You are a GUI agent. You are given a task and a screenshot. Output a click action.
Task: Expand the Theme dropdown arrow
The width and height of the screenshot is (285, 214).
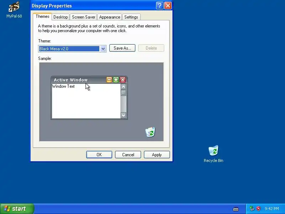(x=103, y=49)
